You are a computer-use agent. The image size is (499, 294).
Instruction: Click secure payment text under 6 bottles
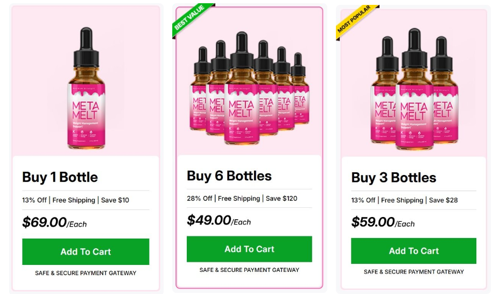[249, 270]
